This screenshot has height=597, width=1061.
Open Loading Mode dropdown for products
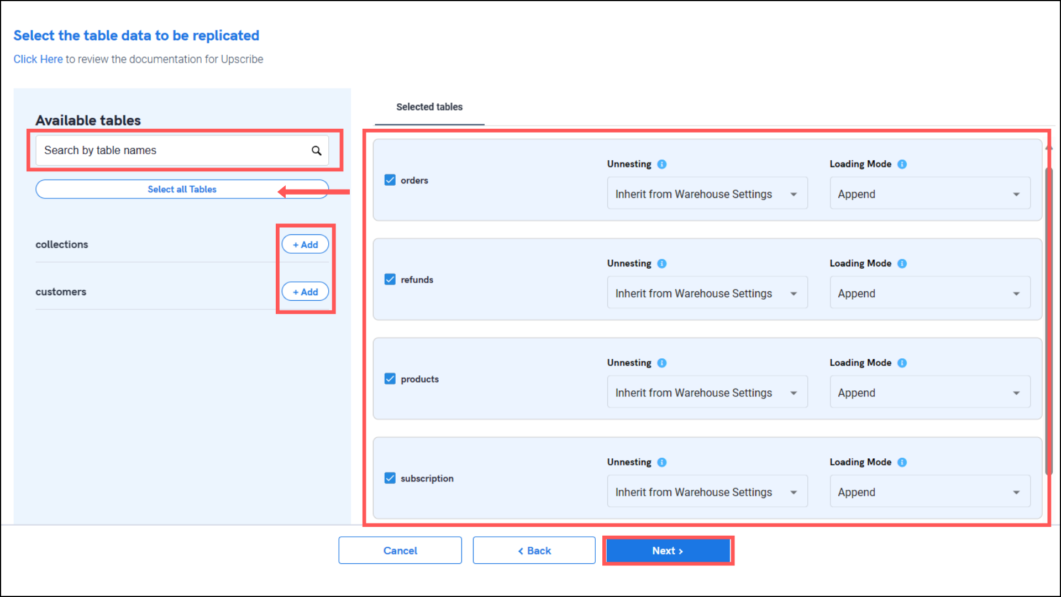929,392
